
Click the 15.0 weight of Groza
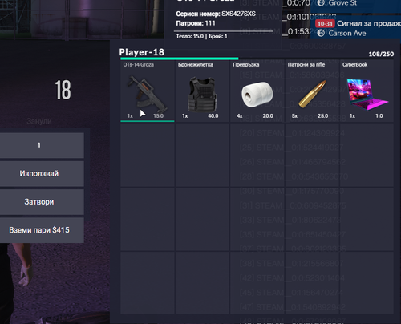(x=158, y=116)
